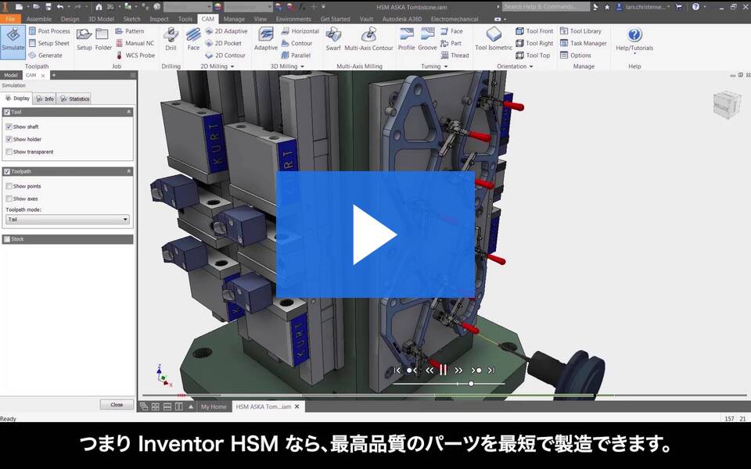Open the Help dropdown in title bar

tap(705, 7)
